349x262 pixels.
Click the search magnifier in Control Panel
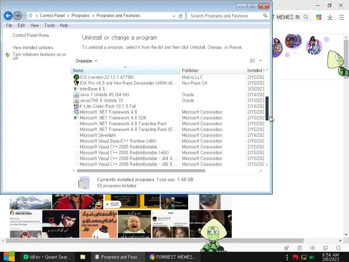tap(265, 16)
